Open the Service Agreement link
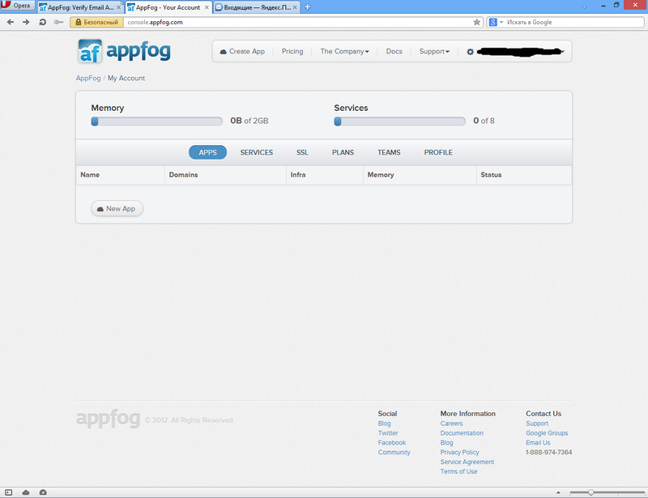 coord(467,462)
